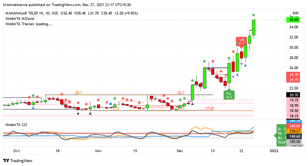The image size is (308, 166).
Task: Select the NimblrTA MIZone indicator label
Action: pos(20,19)
